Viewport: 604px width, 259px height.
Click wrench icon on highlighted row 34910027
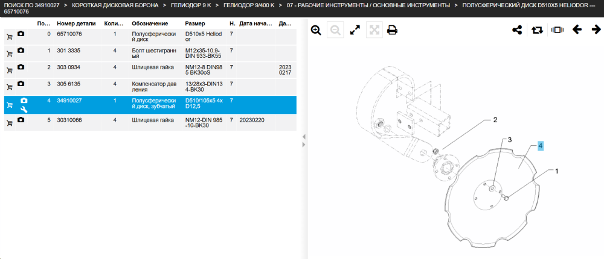pos(24,110)
